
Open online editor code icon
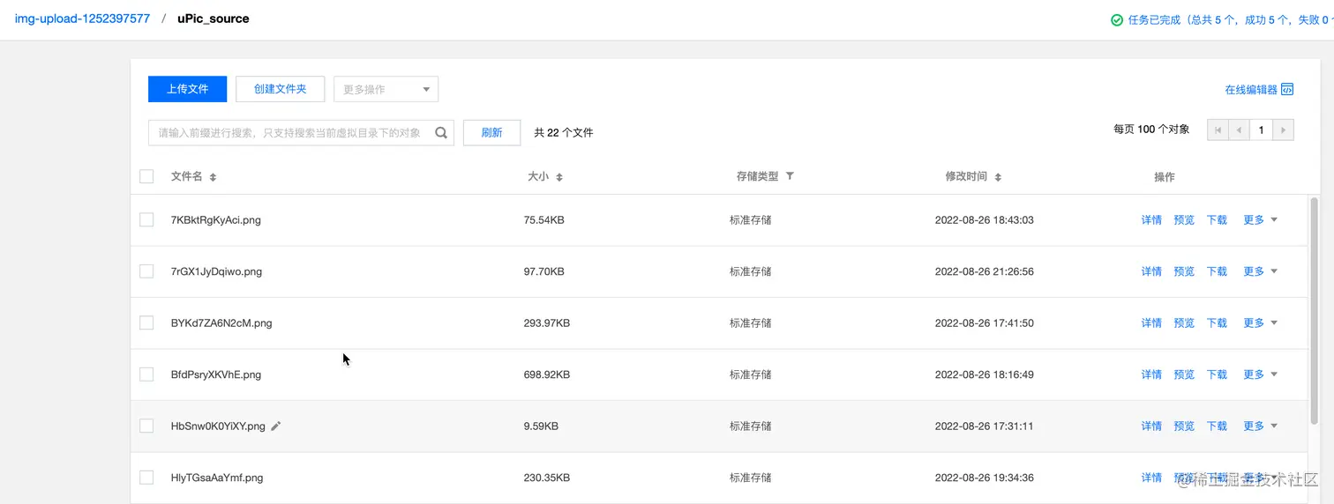click(x=1287, y=89)
